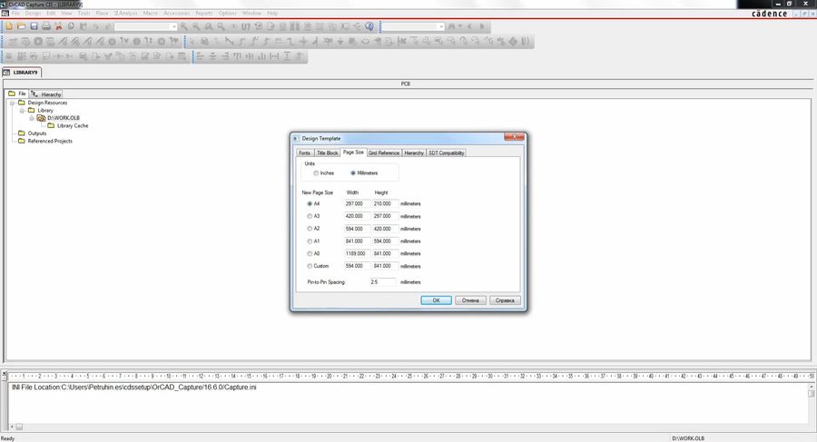The height and width of the screenshot is (442, 817).
Task: Click the session log horizontal scrollbar left arrow
Action: (12, 427)
